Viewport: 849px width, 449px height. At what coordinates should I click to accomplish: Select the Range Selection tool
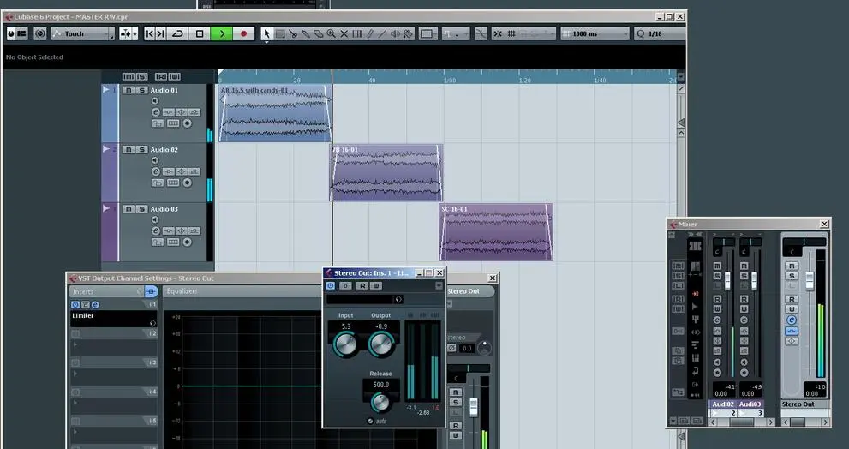(280, 33)
